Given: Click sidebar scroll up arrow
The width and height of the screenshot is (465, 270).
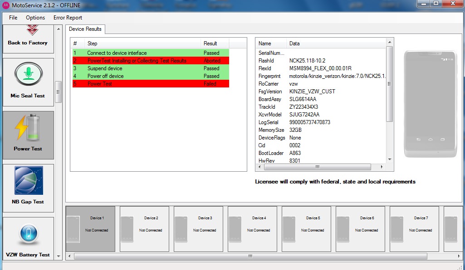Looking at the screenshot, I should tap(59, 29).
